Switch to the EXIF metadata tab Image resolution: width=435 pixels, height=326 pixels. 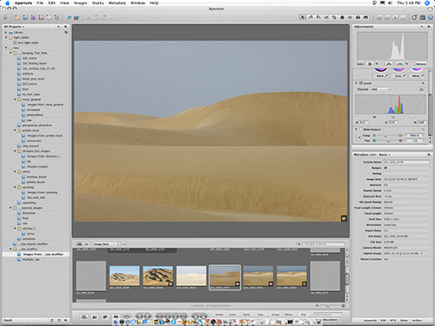[383, 321]
